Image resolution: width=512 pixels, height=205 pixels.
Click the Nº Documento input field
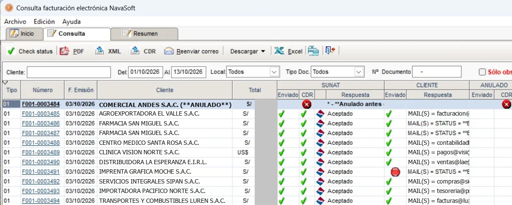click(x=437, y=72)
